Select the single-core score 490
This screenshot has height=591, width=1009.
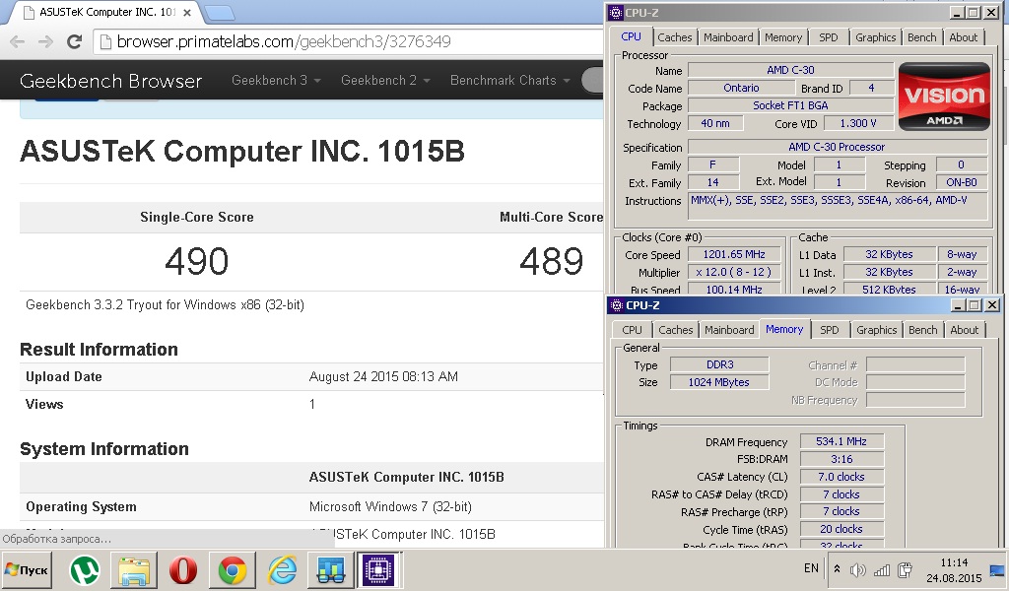(x=197, y=261)
